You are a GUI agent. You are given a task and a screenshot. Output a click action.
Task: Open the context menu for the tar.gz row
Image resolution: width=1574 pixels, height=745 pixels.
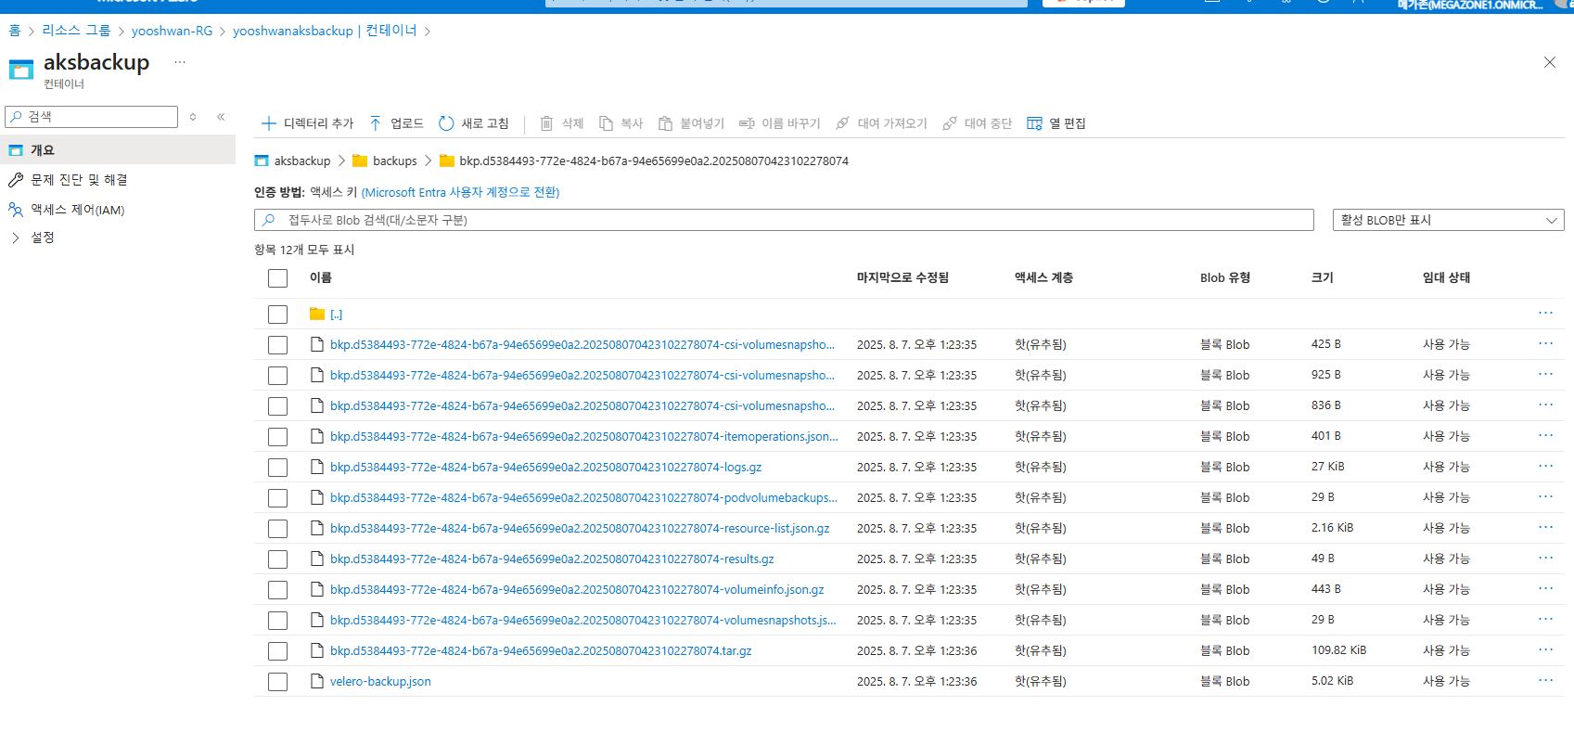pos(1545,649)
